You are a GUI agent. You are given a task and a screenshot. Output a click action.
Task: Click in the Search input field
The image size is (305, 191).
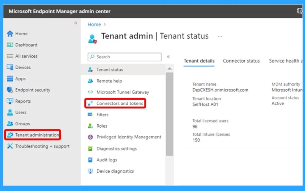(x=125, y=57)
